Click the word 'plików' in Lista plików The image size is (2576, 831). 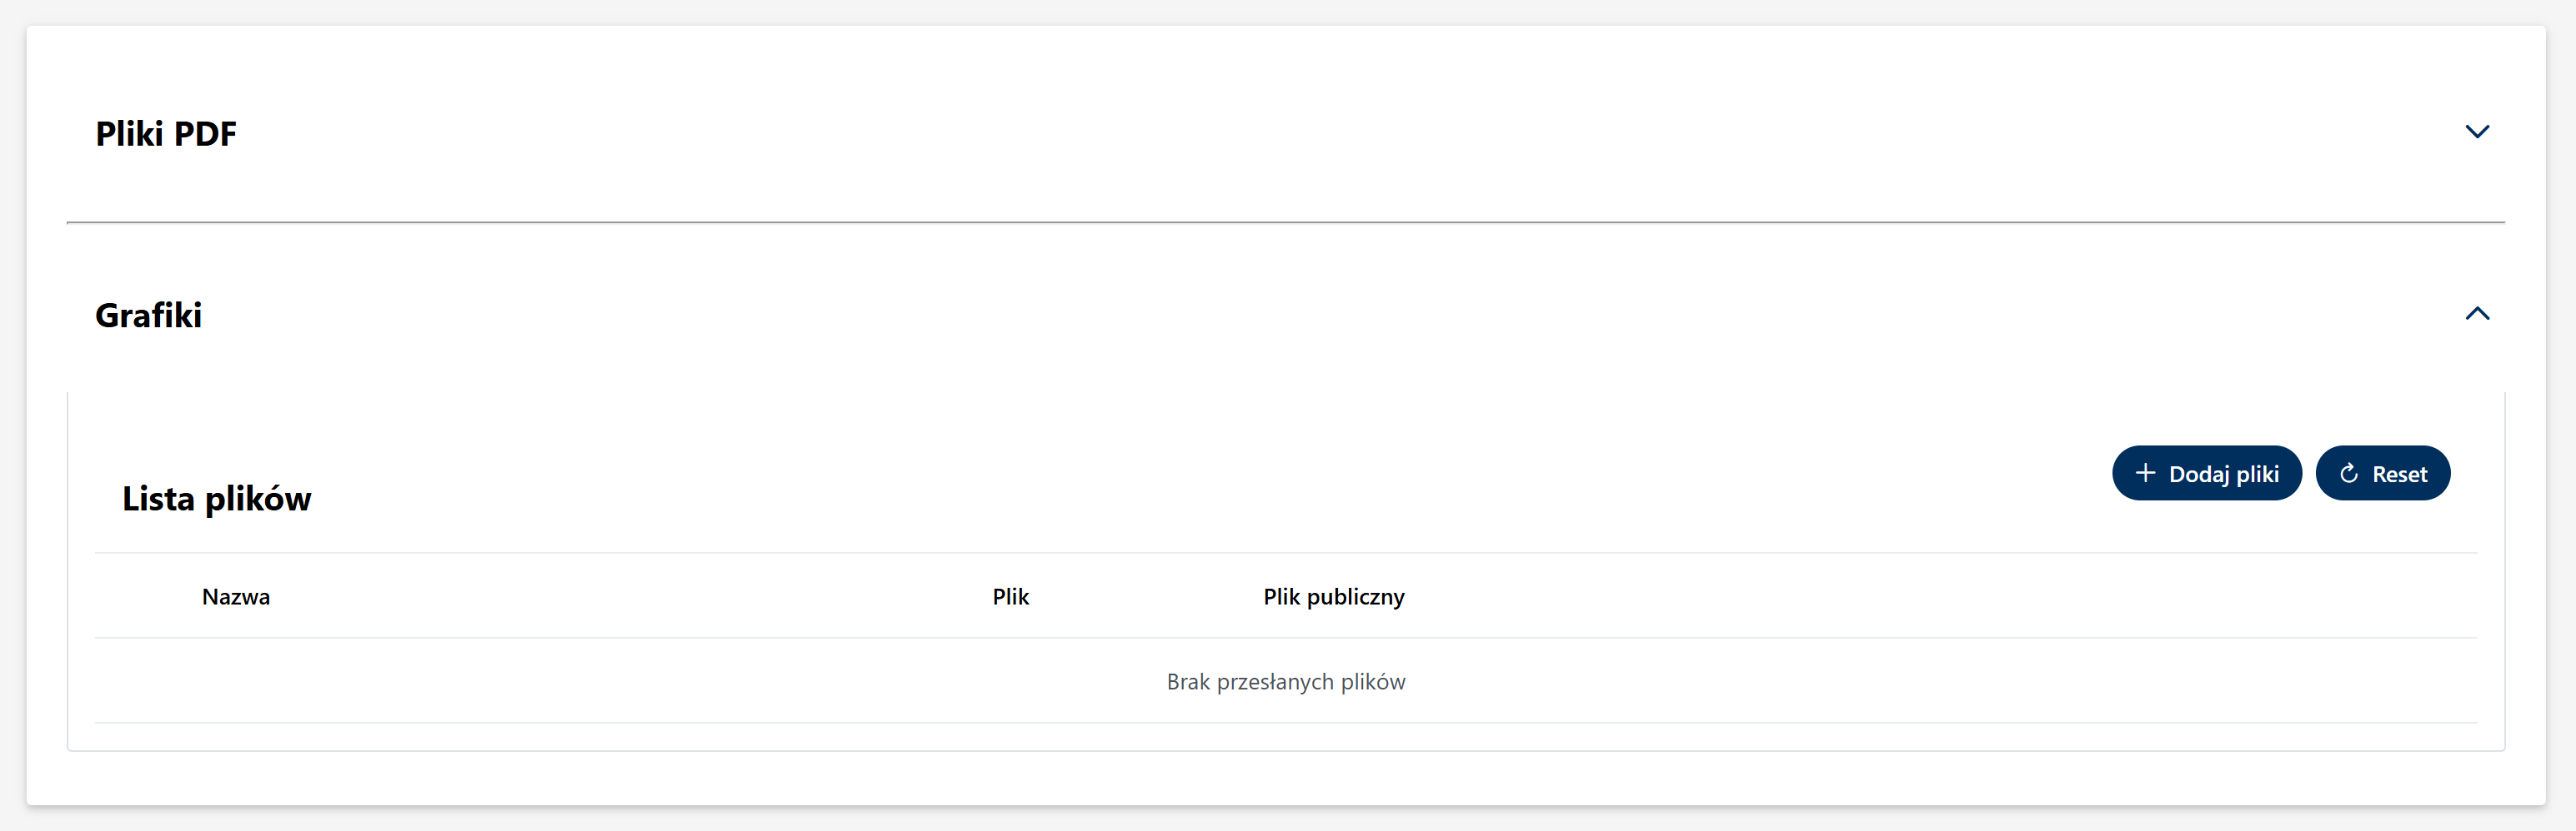[x=258, y=499]
